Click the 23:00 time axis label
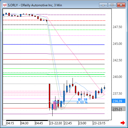The image size is (128, 128). (82, 123)
